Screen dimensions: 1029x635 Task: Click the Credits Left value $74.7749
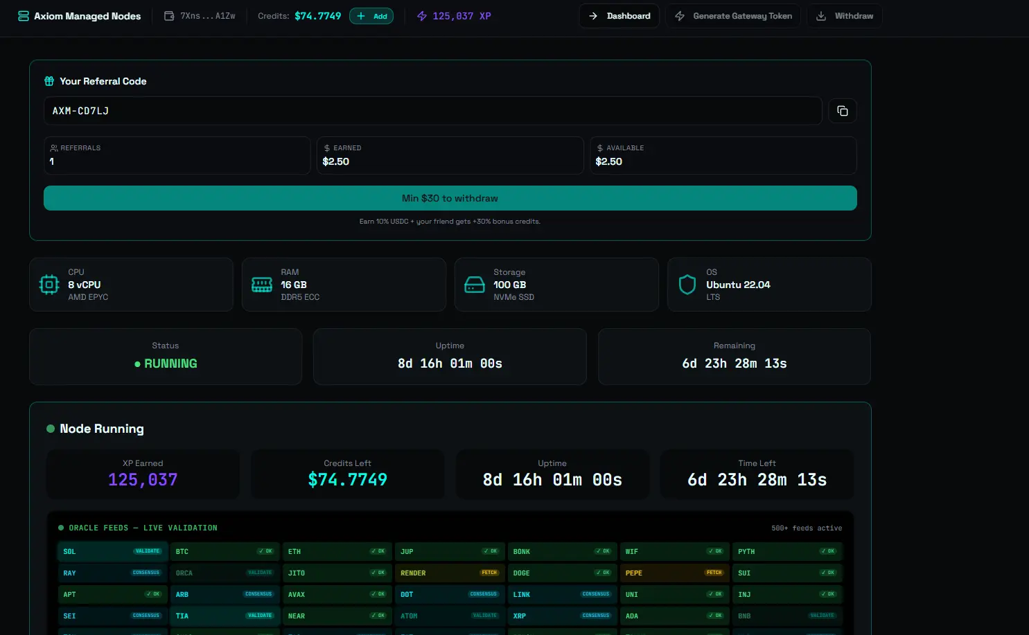[348, 480]
